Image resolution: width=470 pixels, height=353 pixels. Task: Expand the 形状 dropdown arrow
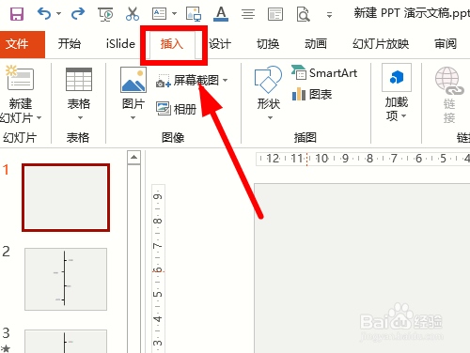[270, 117]
